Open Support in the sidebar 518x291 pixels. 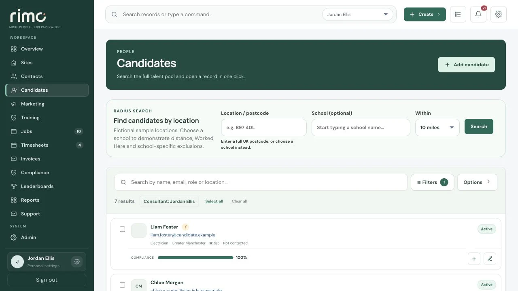pos(47,214)
